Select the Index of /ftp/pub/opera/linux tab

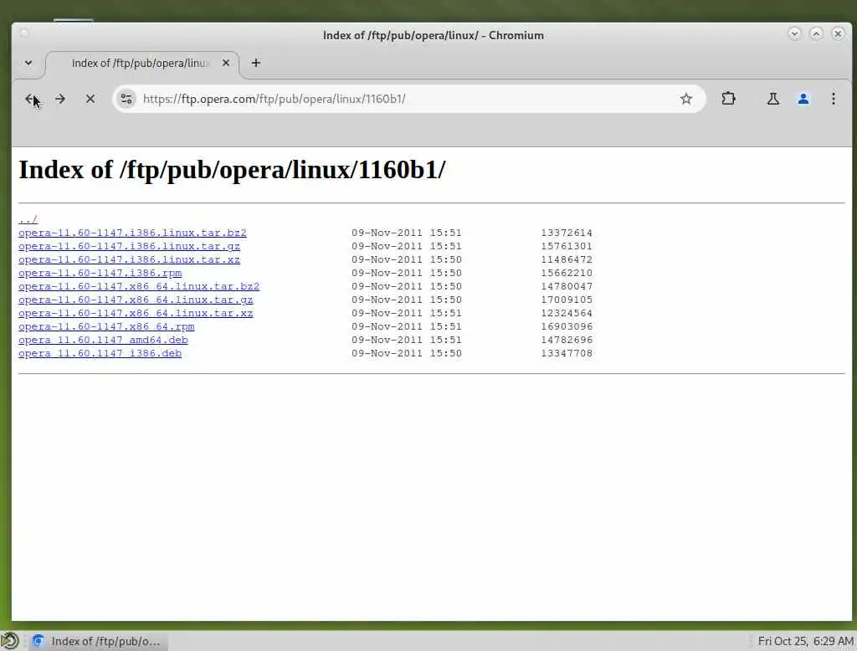pos(141,64)
